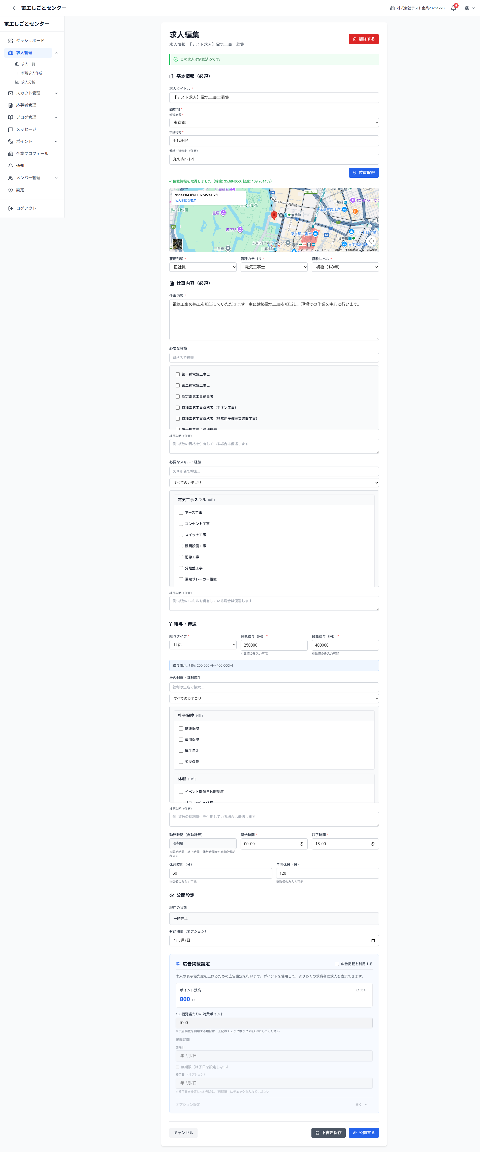Open the 雇用形態 dropdown showing 正社員
The image size is (480, 1157).
coord(203,267)
